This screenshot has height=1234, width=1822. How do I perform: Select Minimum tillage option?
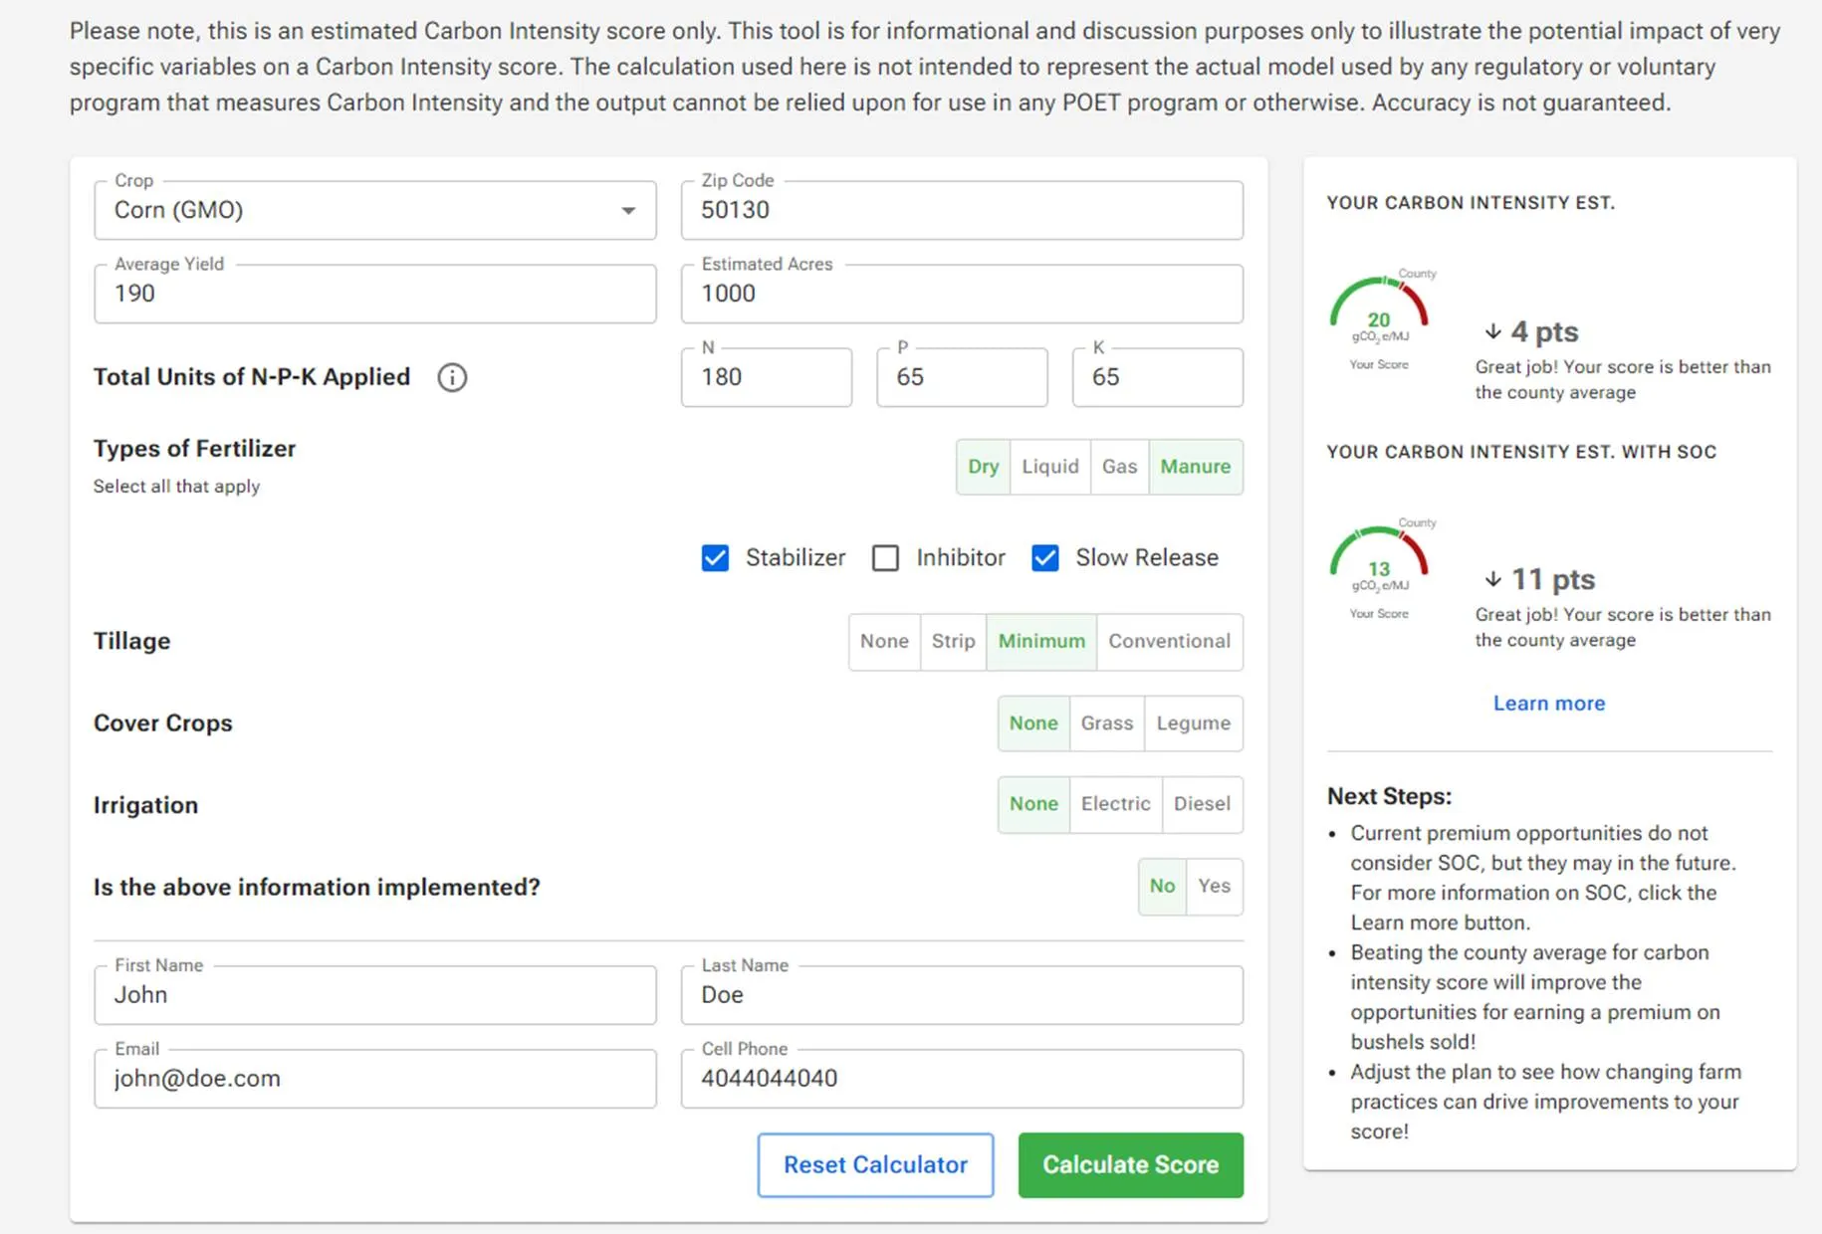point(1041,642)
